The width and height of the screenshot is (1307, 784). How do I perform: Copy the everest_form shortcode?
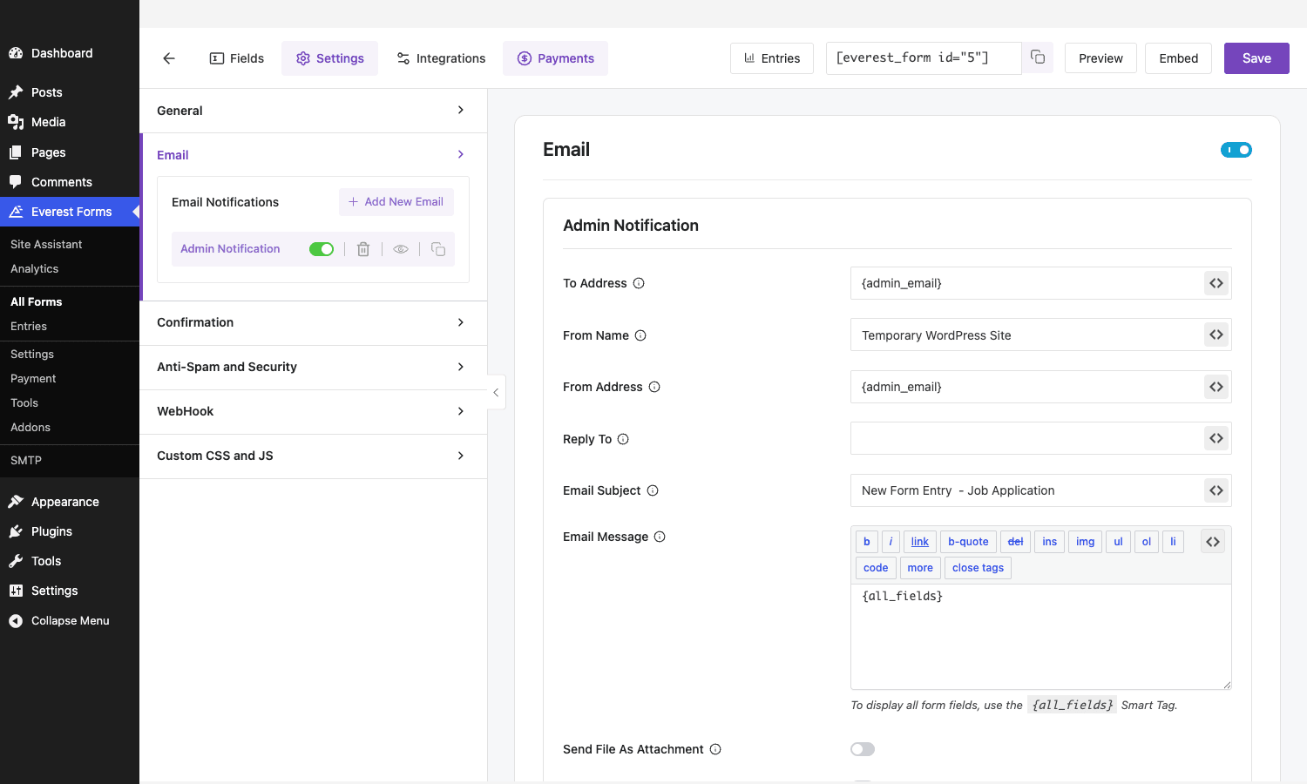click(x=1038, y=57)
